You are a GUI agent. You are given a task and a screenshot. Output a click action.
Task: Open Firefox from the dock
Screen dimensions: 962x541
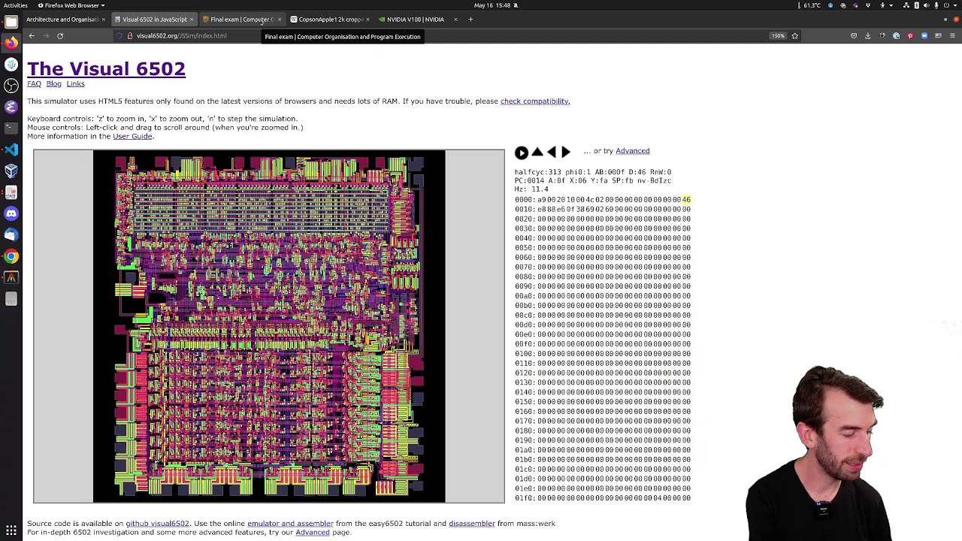(x=11, y=43)
